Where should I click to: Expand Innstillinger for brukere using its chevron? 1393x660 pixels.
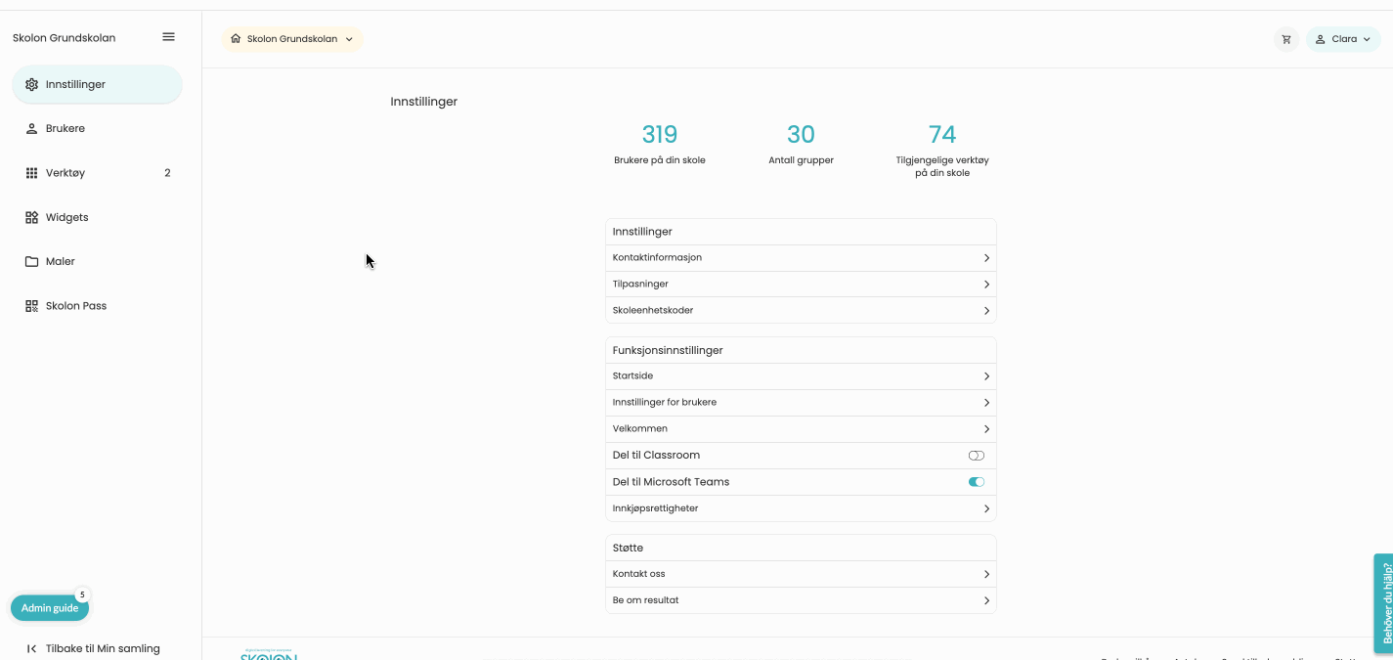(x=986, y=403)
